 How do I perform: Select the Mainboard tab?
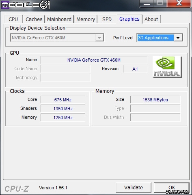pyautogui.click(x=59, y=19)
